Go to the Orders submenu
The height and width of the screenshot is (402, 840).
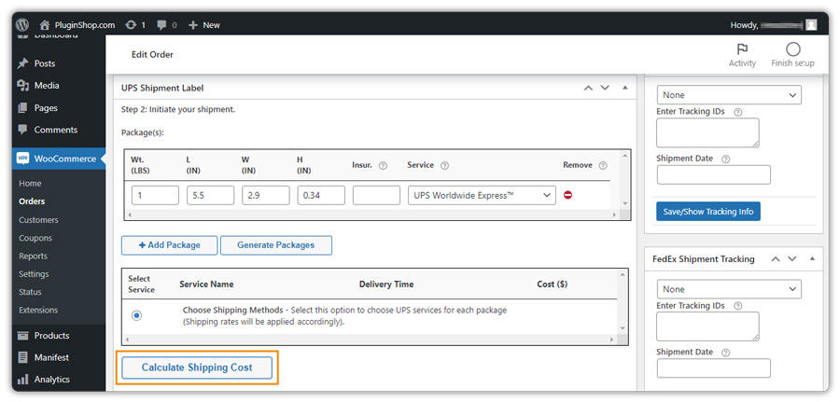tap(32, 201)
